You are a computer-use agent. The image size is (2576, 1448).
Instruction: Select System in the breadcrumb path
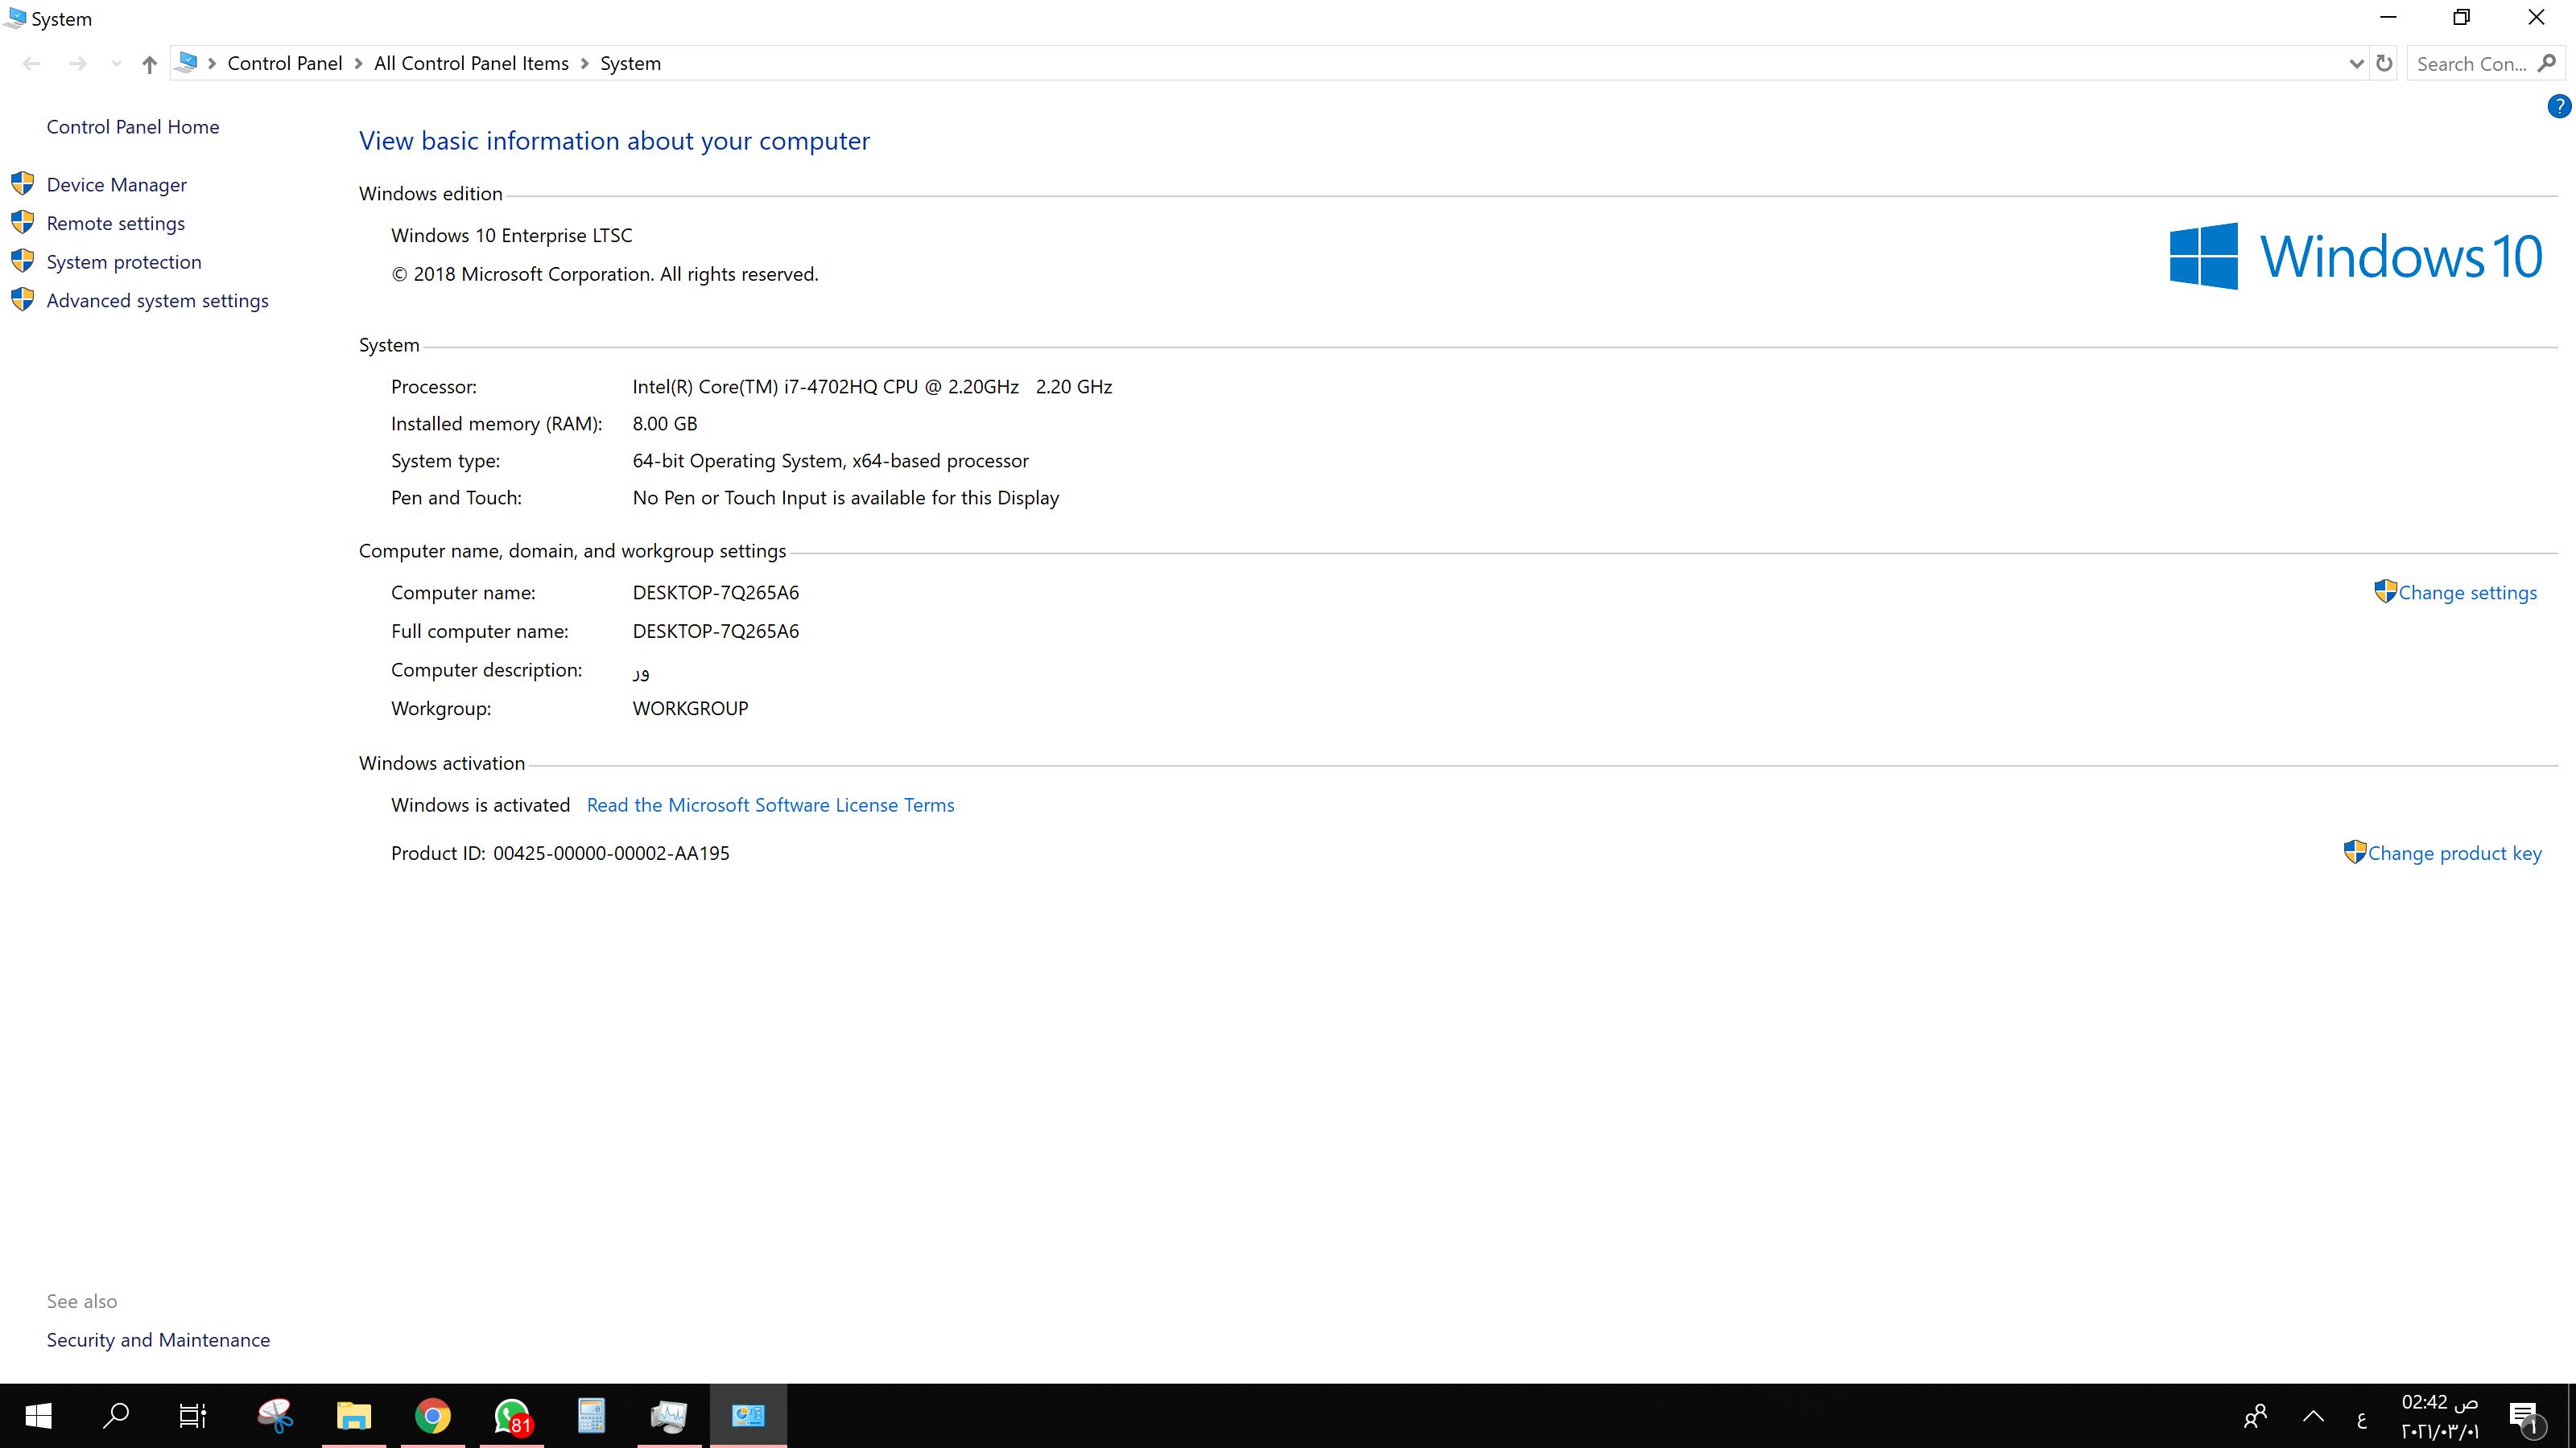tap(630, 64)
